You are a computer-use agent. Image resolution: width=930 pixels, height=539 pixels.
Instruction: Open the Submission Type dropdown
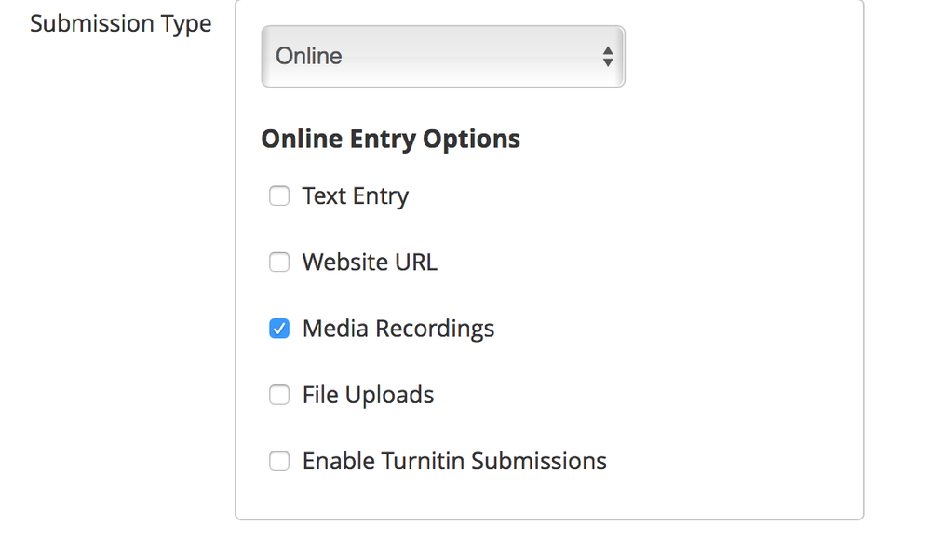442,56
